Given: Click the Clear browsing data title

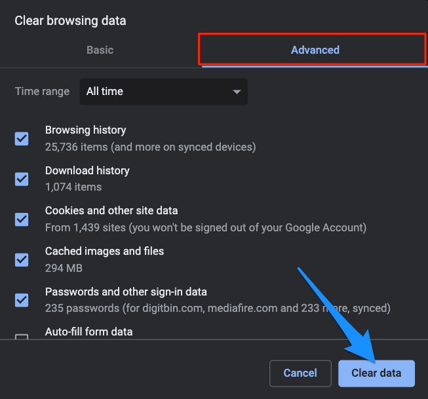Looking at the screenshot, I should click(x=70, y=21).
